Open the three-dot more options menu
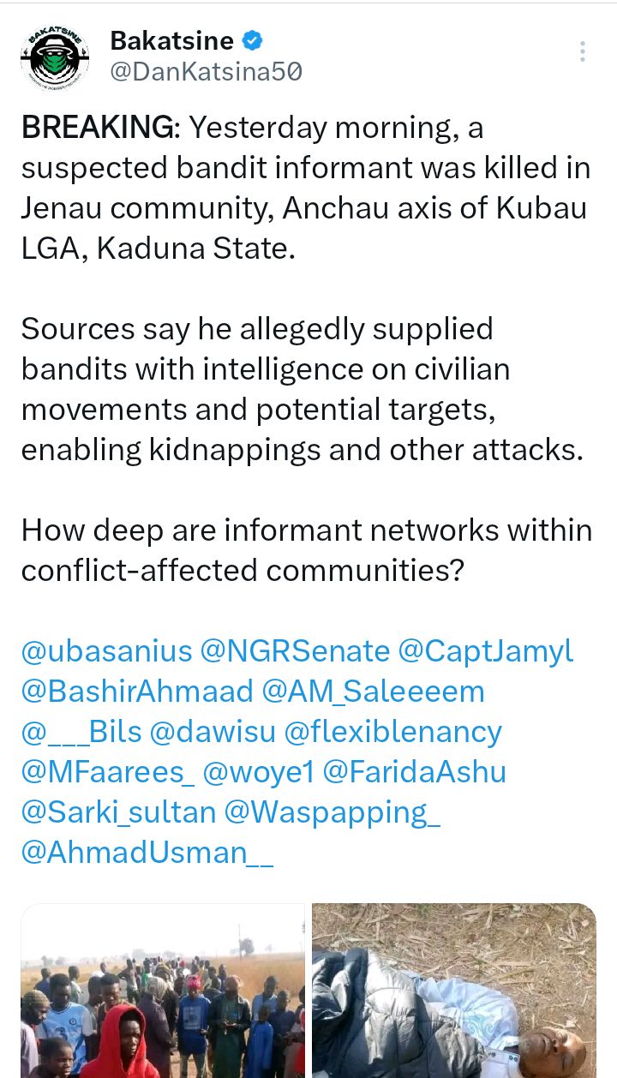The height and width of the screenshot is (1078, 617). coord(582,52)
